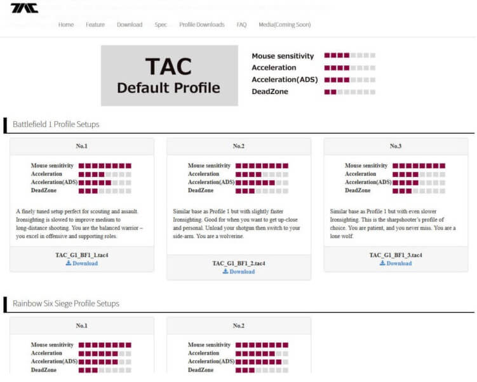Click the TAC Default Profile banner
477x382 pixels.
click(170, 76)
